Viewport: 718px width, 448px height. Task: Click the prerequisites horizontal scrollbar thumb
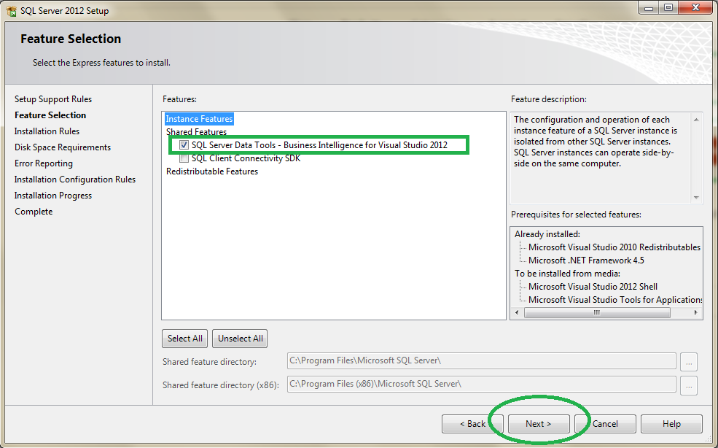pyautogui.click(x=597, y=313)
